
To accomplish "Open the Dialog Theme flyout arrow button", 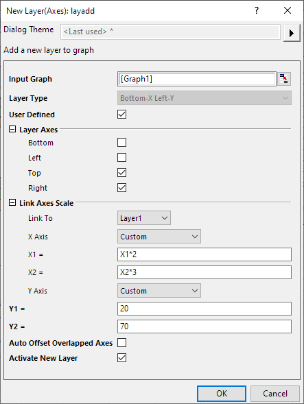I will (292, 33).
